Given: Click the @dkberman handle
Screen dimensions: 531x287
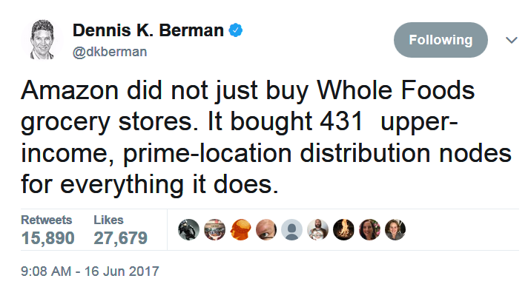Looking at the screenshot, I should pyautogui.click(x=110, y=52).
